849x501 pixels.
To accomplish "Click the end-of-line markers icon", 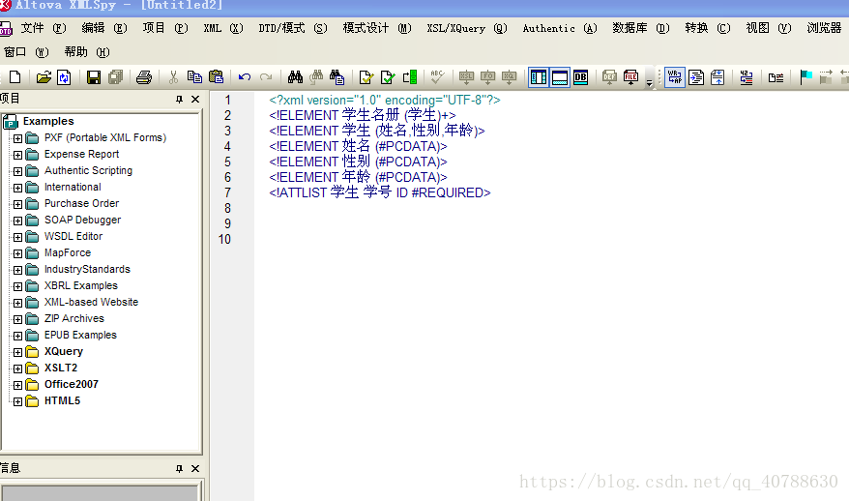I will point(776,78).
